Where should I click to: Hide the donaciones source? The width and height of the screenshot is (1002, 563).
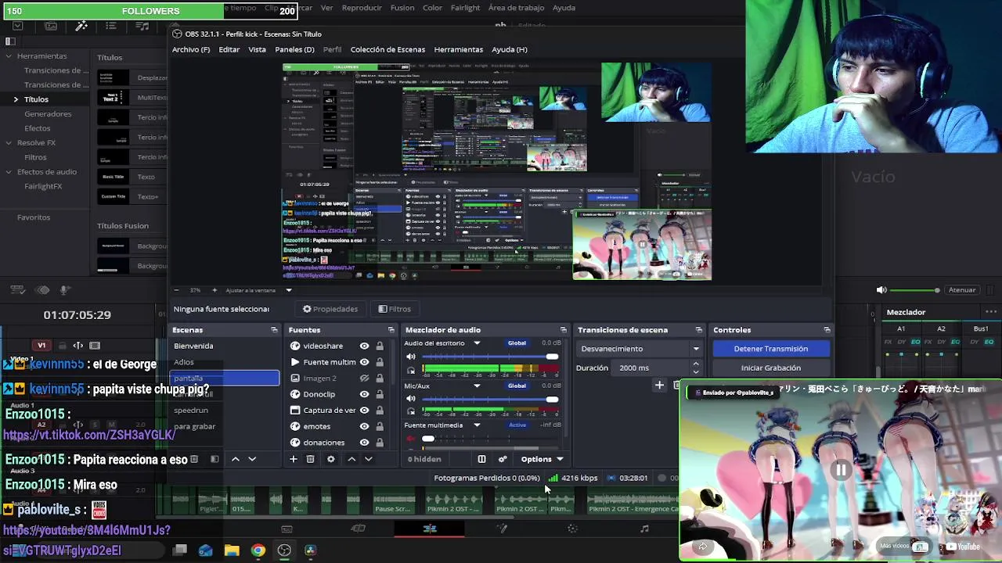[364, 442]
